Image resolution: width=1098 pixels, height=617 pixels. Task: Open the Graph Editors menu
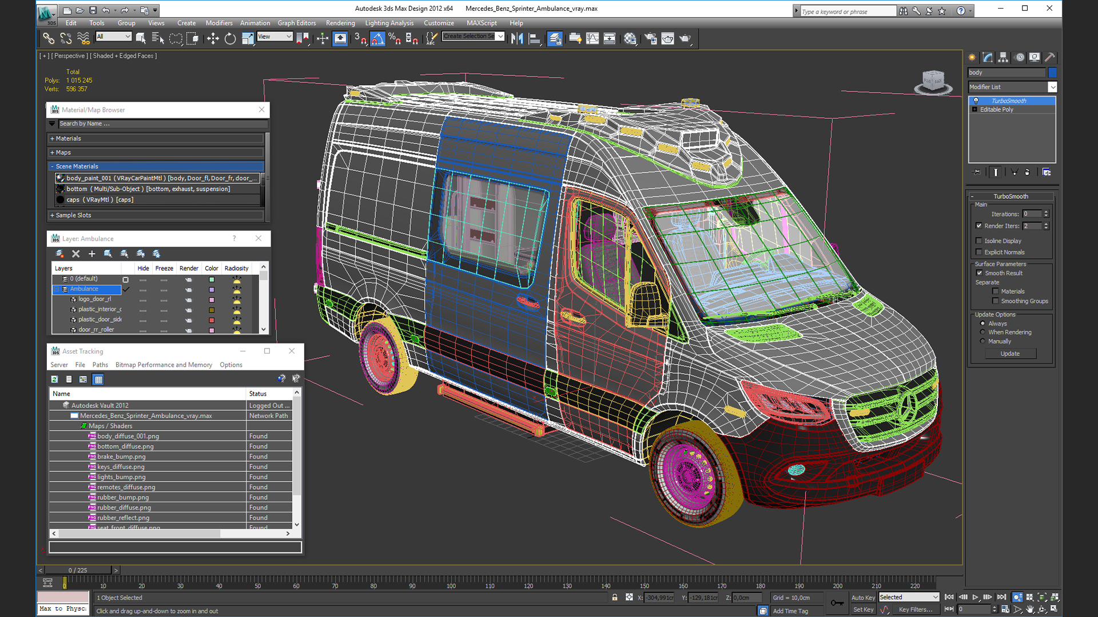pos(297,23)
